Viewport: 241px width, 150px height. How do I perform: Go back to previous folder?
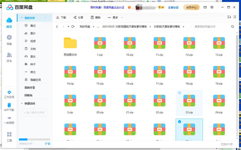point(57,27)
